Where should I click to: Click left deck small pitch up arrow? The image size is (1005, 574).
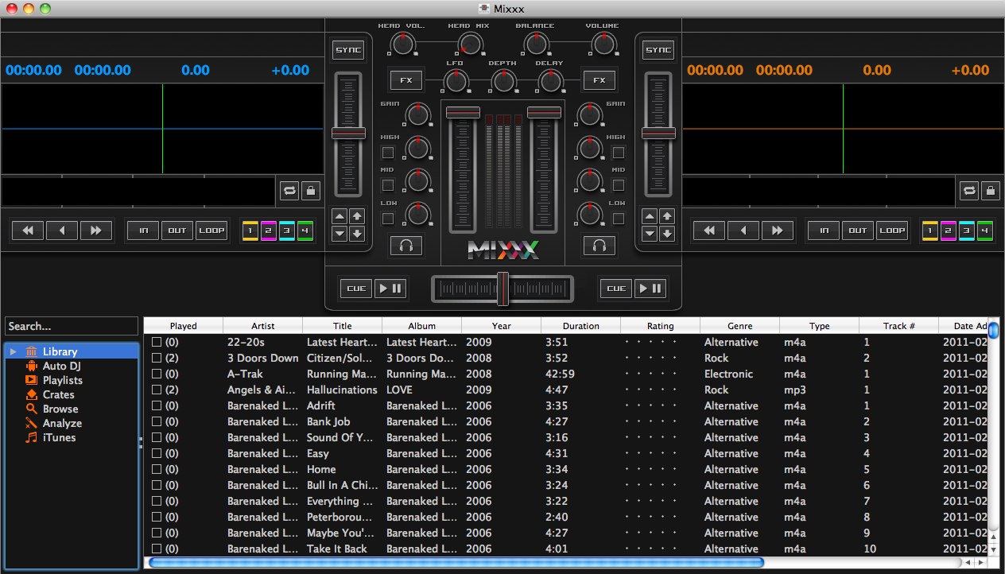tap(340, 216)
